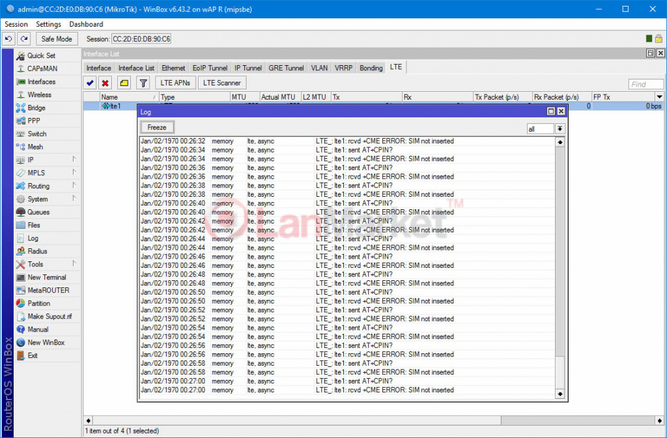Open Quick Set in the sidebar
The image size is (667, 438).
pos(41,56)
